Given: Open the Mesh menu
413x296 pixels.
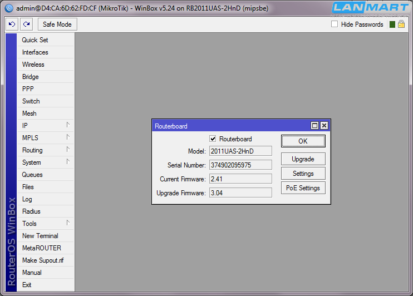Looking at the screenshot, I should click(45, 114).
